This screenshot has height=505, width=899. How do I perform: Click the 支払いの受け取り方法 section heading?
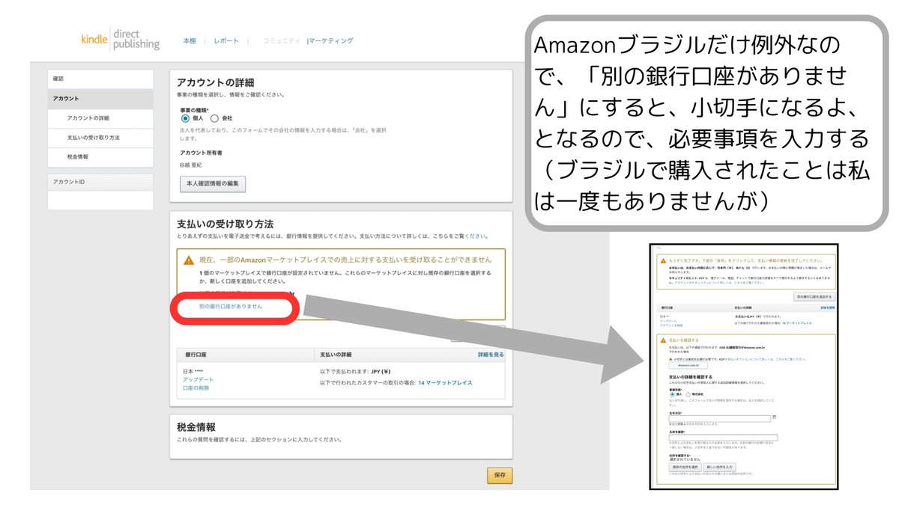pos(225,224)
